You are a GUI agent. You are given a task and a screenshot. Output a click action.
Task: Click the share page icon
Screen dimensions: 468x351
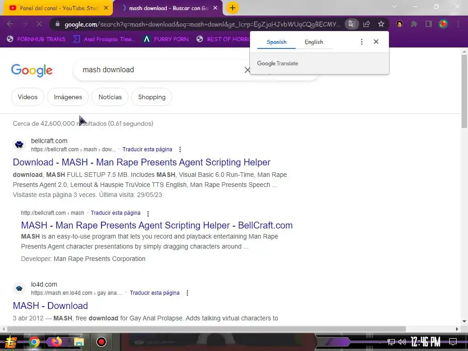367,24
